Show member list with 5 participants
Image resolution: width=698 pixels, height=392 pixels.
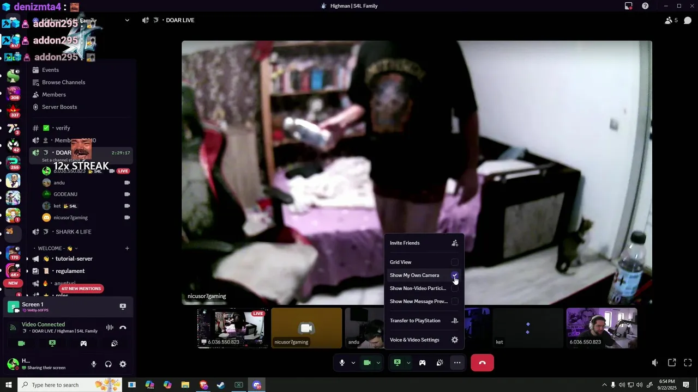[x=671, y=20]
